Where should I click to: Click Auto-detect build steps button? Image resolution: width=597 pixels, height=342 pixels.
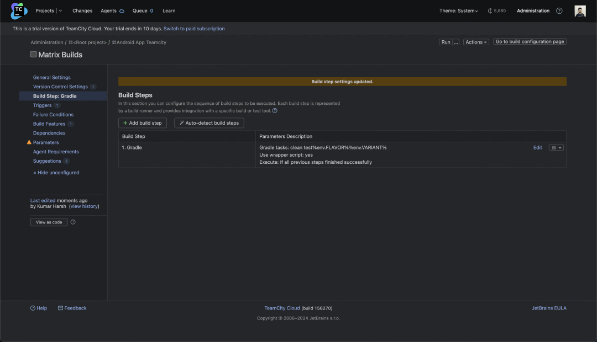tap(209, 123)
